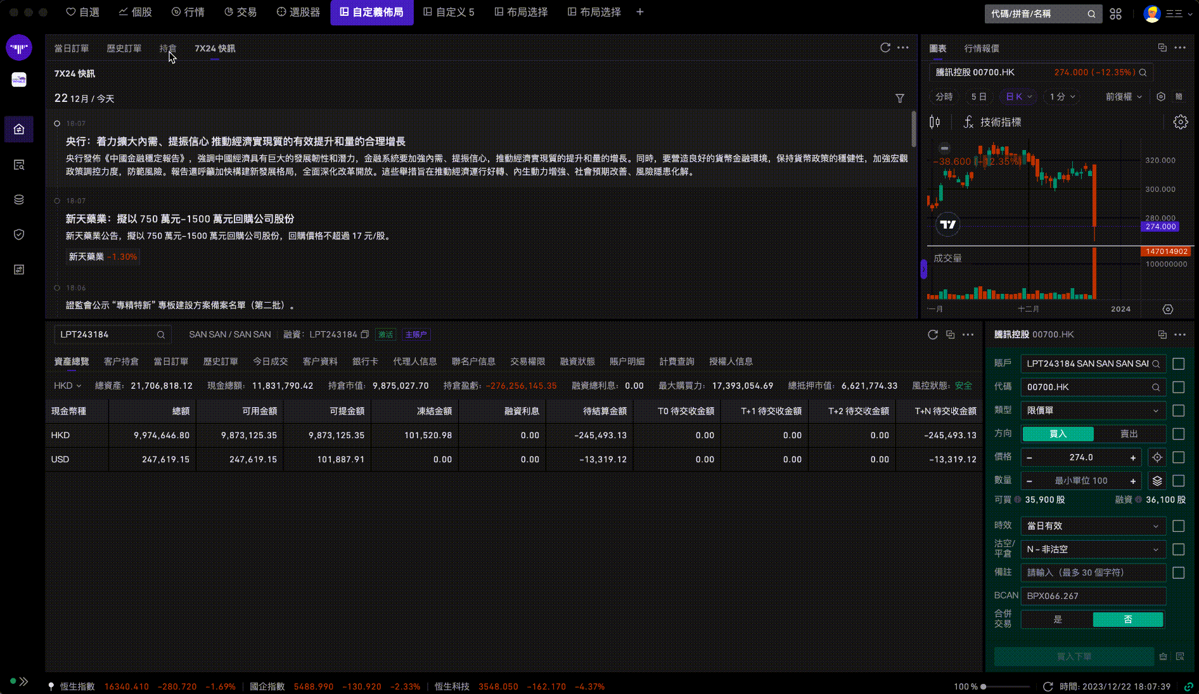Open the checklist sidebar icon
This screenshot has height=694, width=1199.
pyautogui.click(x=19, y=270)
